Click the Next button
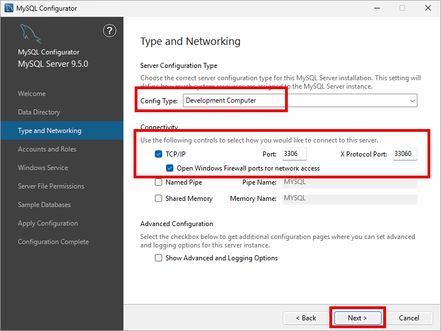 point(357,318)
